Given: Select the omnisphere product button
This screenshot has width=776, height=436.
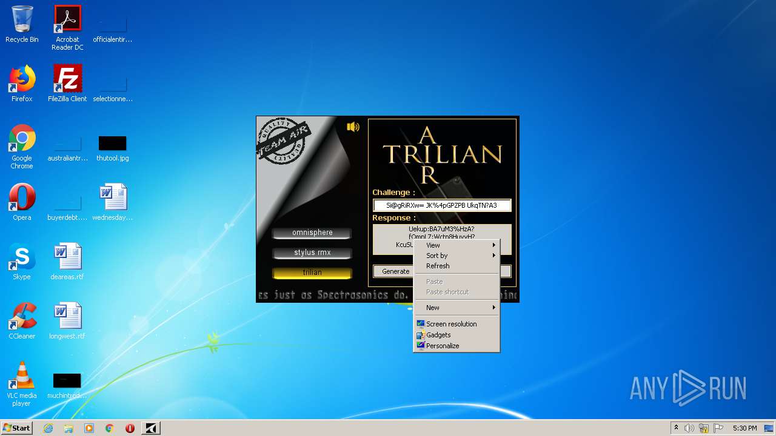Looking at the screenshot, I should pos(312,233).
